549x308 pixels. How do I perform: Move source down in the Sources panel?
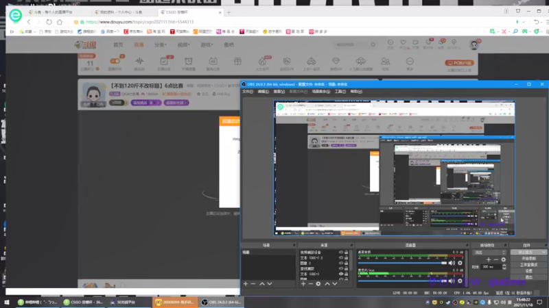335,284
